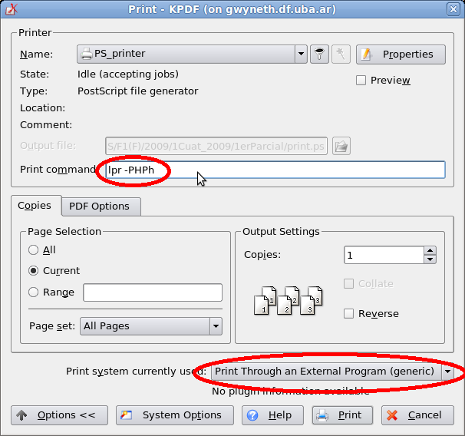Click the Help button
Viewport: 465px width, 436px height.
pos(272,415)
